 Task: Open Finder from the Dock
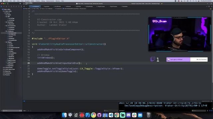(x=64, y=115)
